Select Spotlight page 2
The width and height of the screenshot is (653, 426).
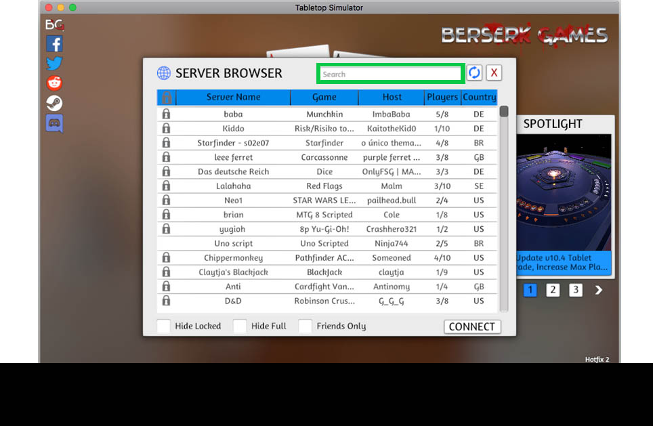(x=553, y=289)
